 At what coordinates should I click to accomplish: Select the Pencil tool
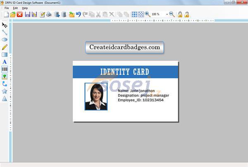(5, 47)
